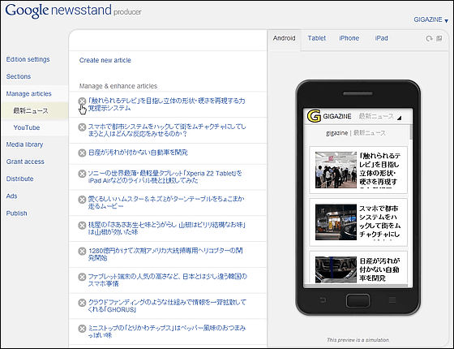Viewport: 454px width, 349px height.
Task: Click the phone preview scrollbar
Action: (411, 132)
